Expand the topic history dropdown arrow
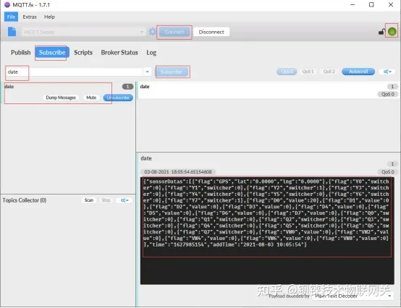 click(148, 72)
